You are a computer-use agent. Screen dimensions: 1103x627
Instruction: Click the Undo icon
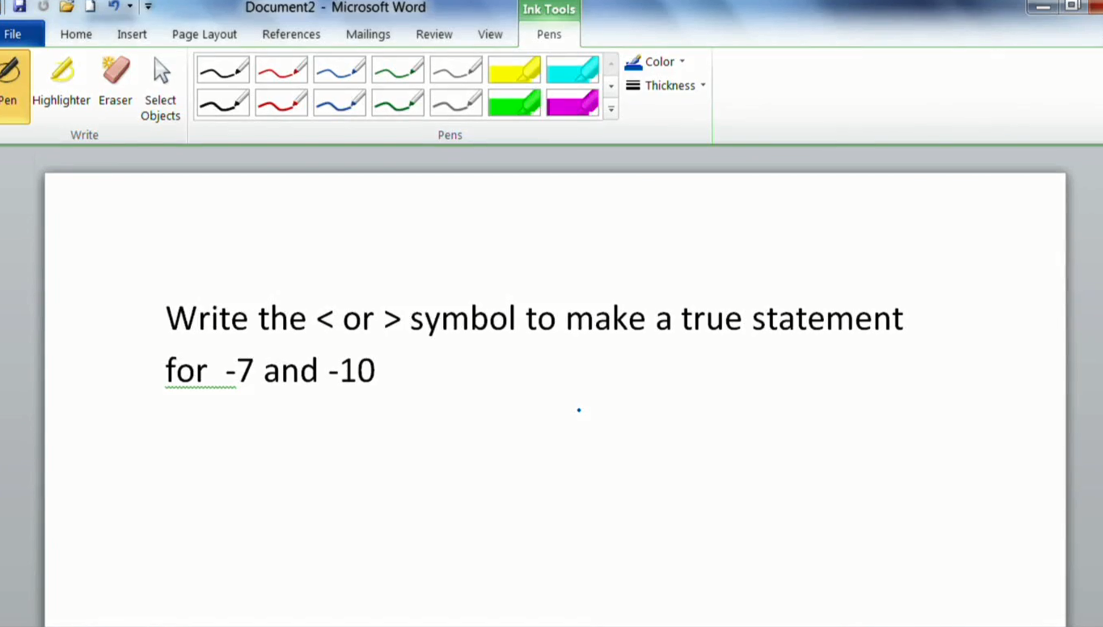113,6
